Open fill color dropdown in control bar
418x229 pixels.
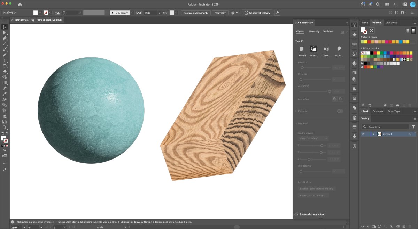point(40,13)
